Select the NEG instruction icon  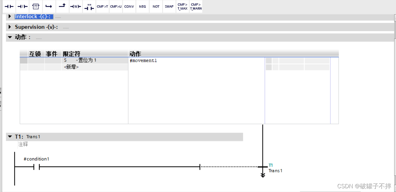[142, 6]
